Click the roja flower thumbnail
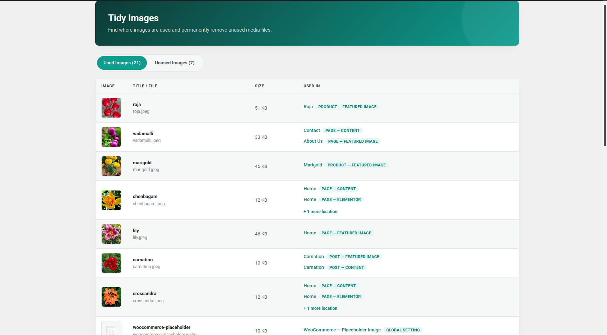 (111, 108)
